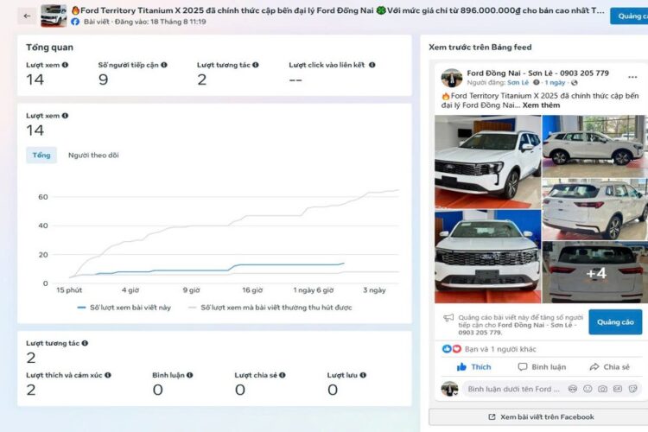Attach photo using camera icon in comment box
The image size is (648, 432).
click(602, 389)
